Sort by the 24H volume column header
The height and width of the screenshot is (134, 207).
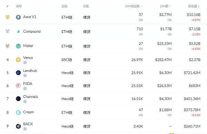coord(165,6)
